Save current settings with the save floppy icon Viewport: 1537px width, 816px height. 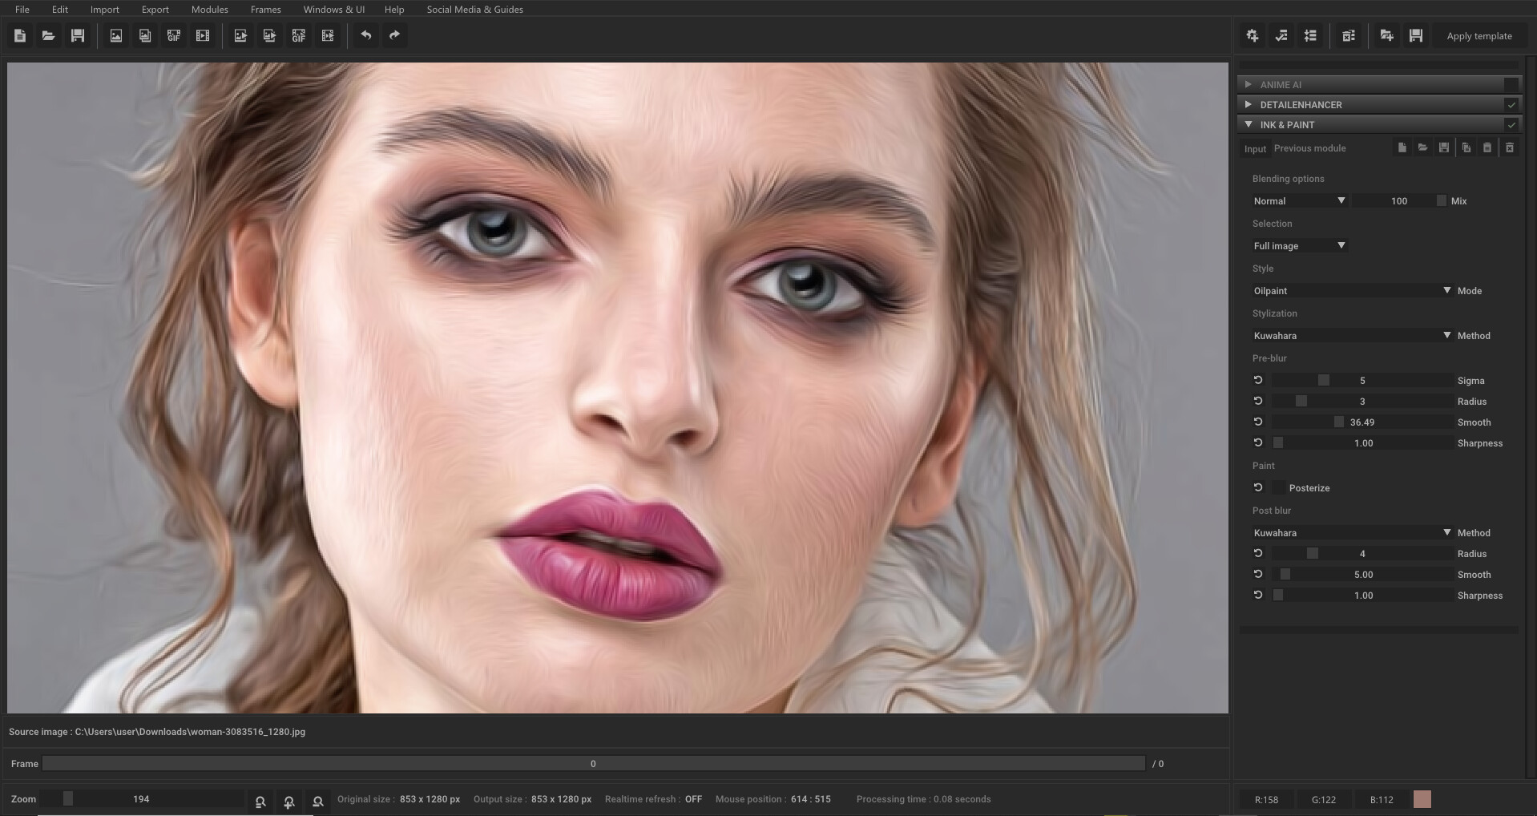1415,35
